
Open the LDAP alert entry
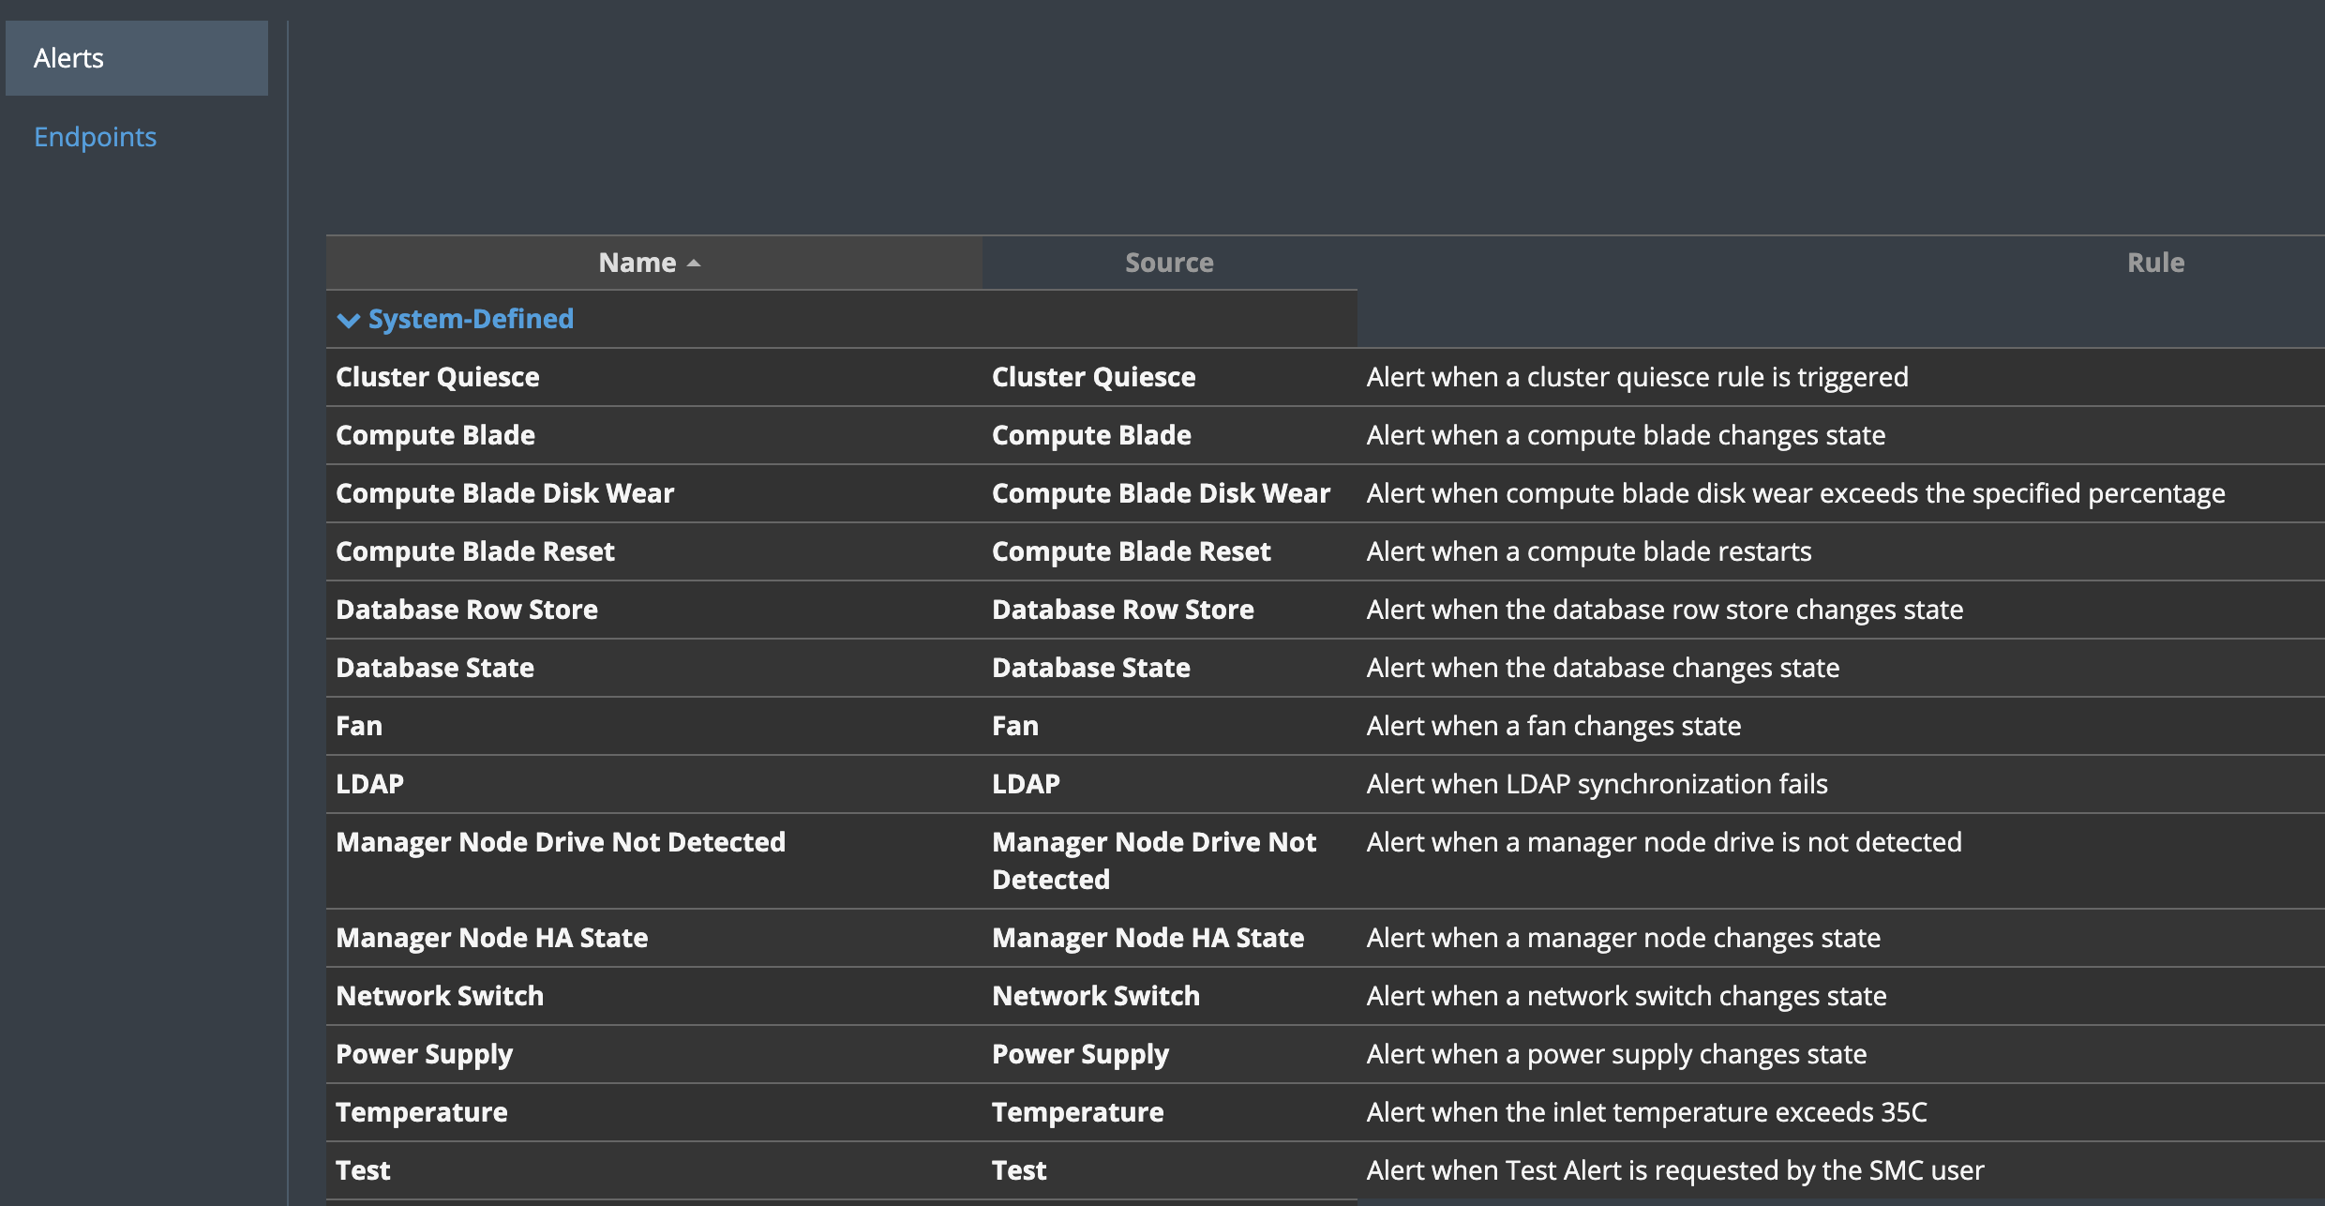pyautogui.click(x=369, y=784)
